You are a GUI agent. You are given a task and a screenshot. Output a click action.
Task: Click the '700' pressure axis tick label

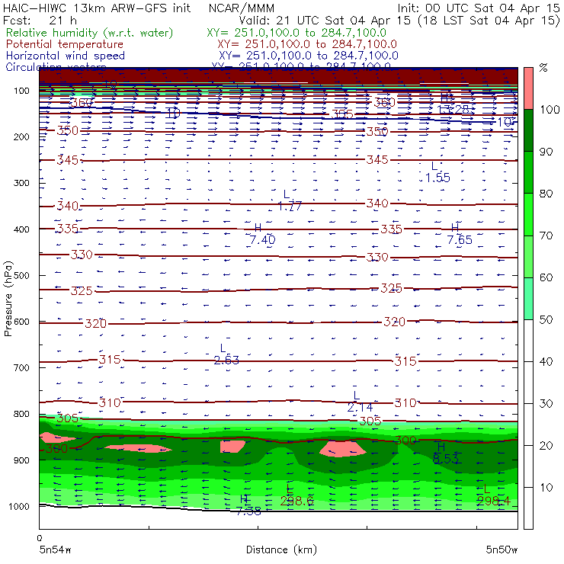[21, 368]
